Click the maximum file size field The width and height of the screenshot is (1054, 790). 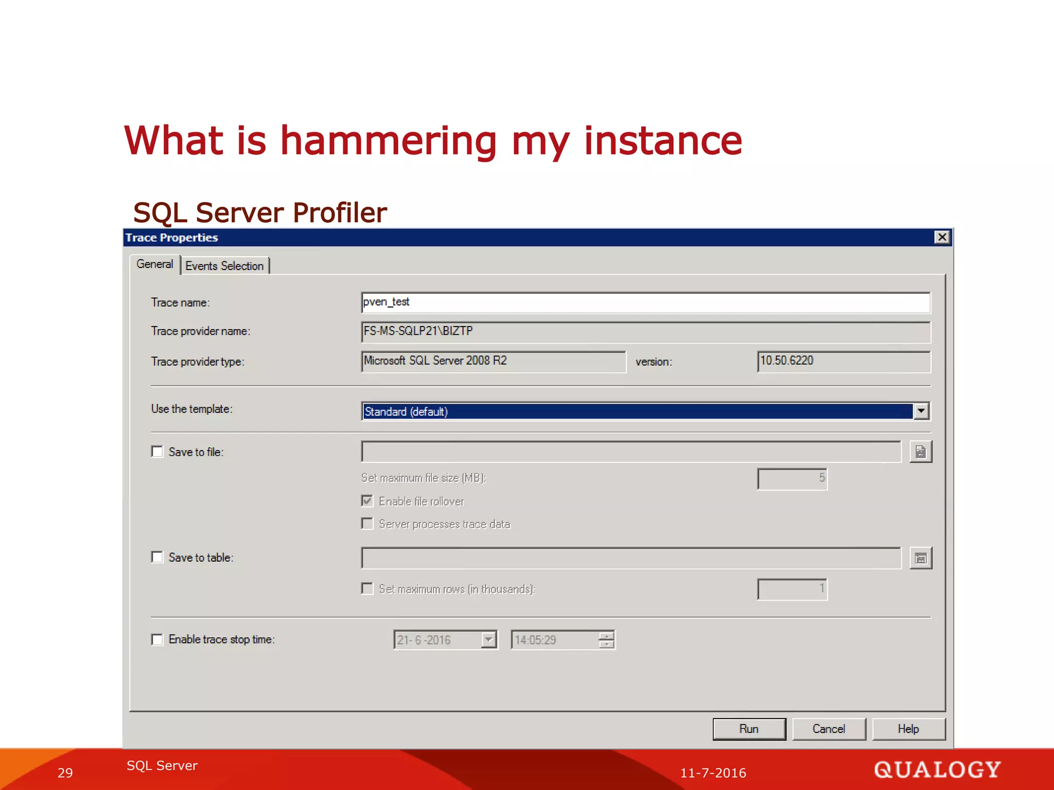(792, 479)
